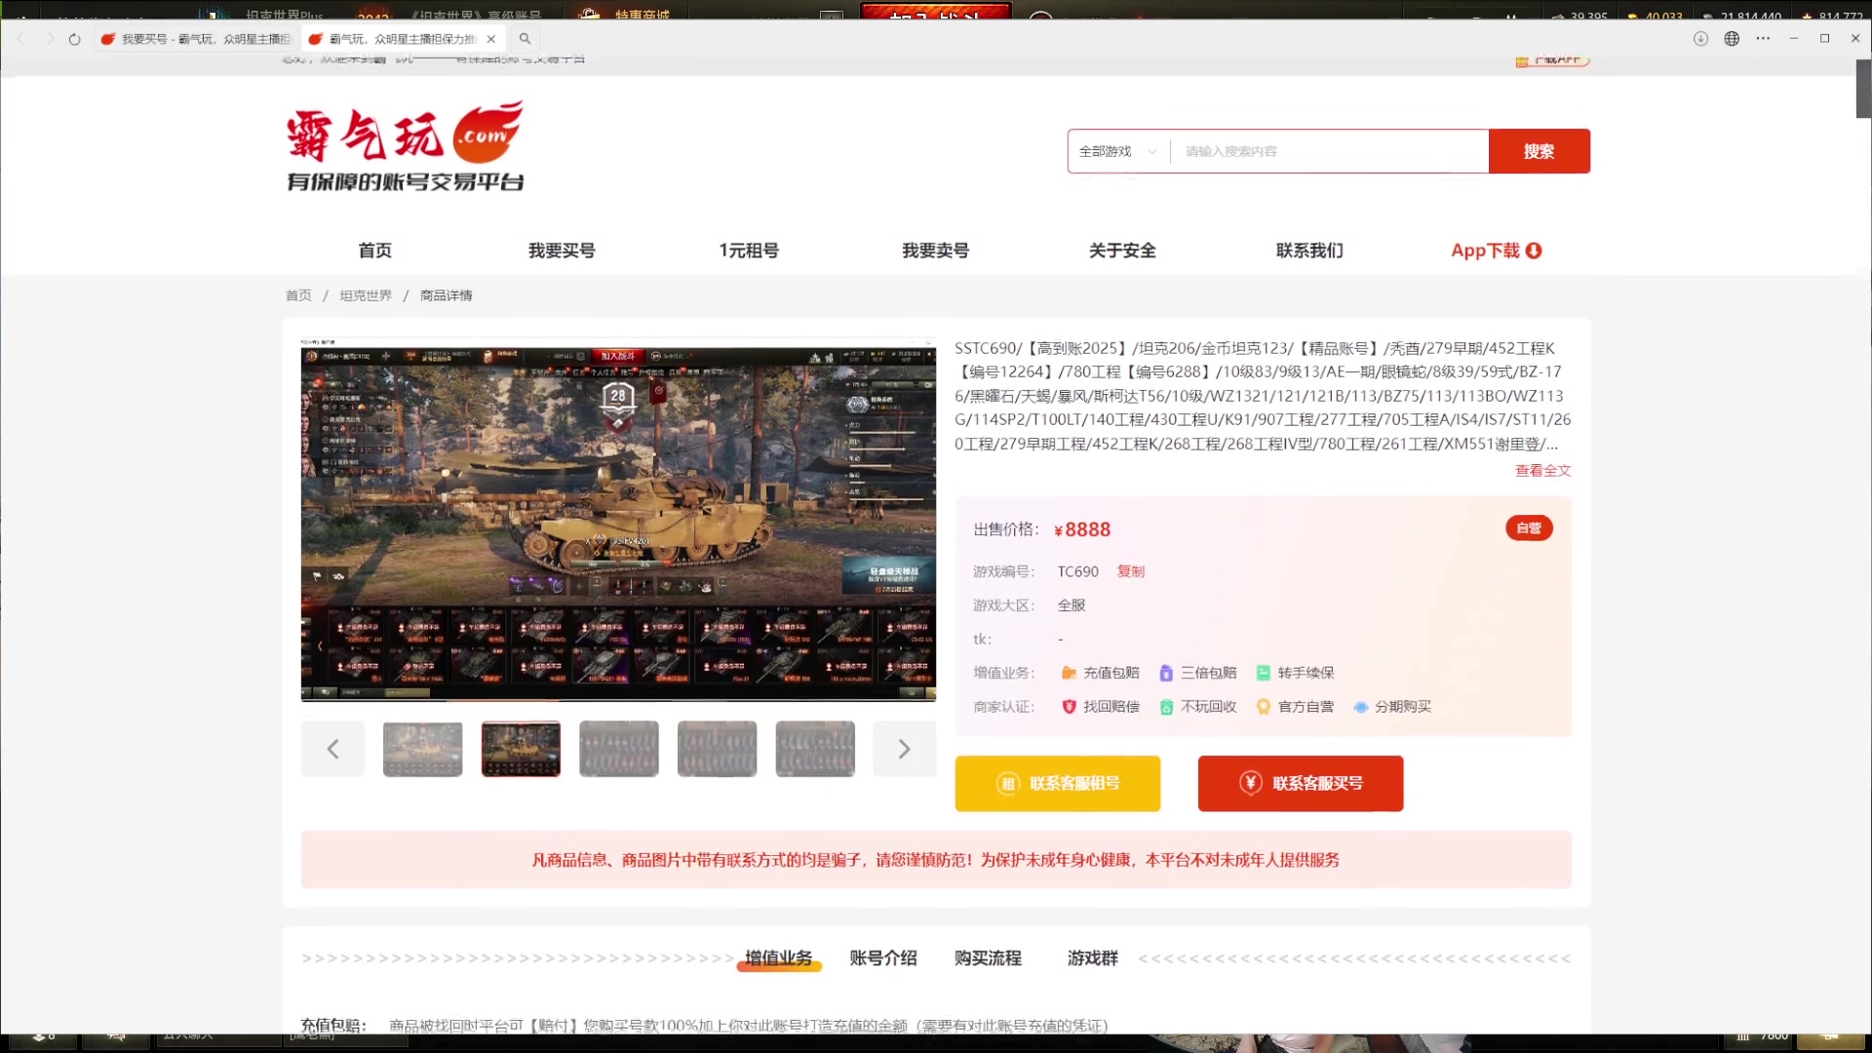Open the browser tab search magnifier icon

pos(525,39)
